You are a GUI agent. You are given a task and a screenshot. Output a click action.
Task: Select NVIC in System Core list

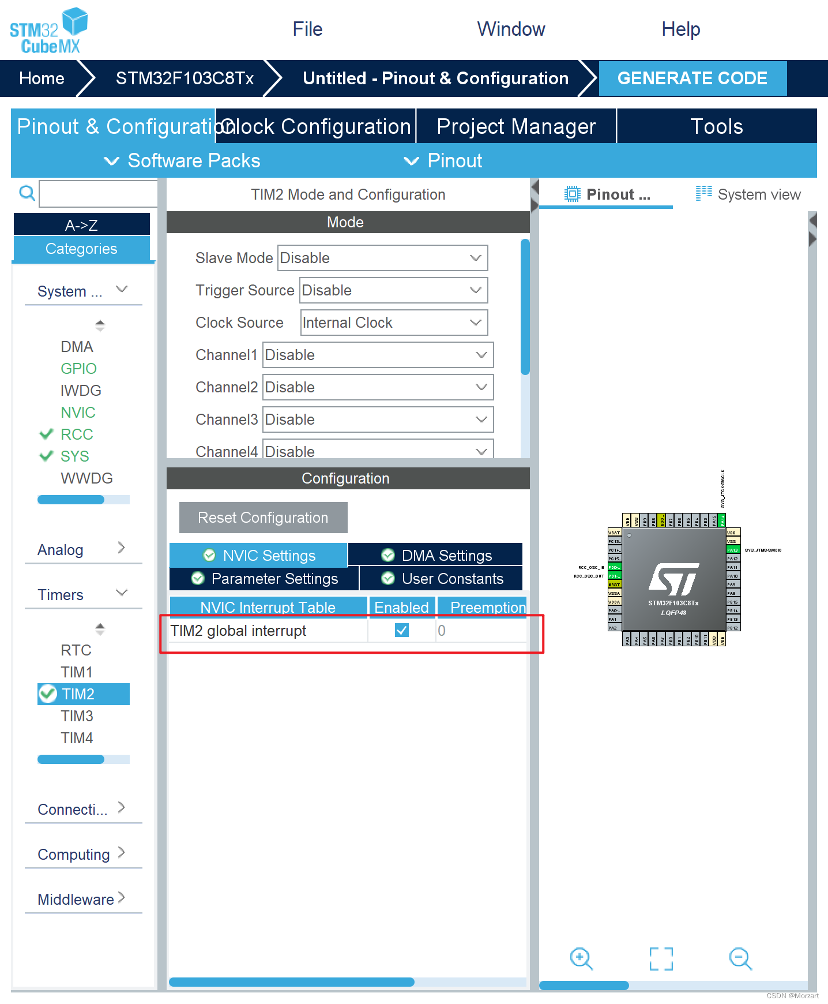point(78,413)
